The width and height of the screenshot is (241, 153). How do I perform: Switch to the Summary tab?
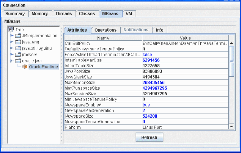click(x=15, y=14)
